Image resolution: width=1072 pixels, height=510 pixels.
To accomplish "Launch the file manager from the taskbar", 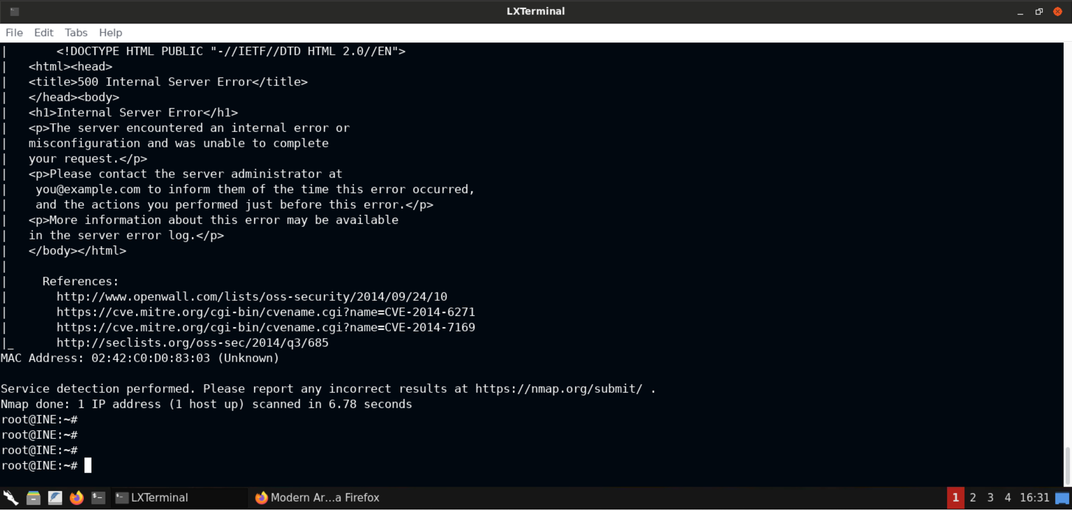I will 33,497.
